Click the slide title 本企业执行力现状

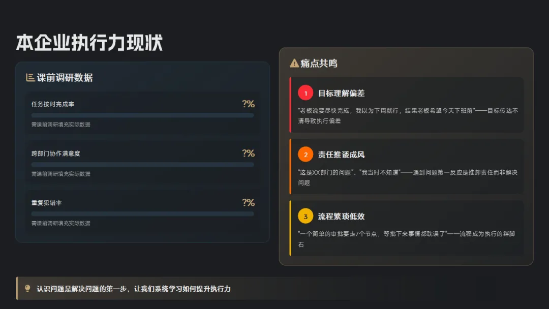tap(89, 43)
